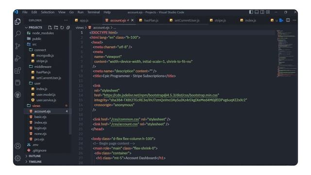
Task: Open the .gitignore file in Explorer
Action: click(x=39, y=150)
